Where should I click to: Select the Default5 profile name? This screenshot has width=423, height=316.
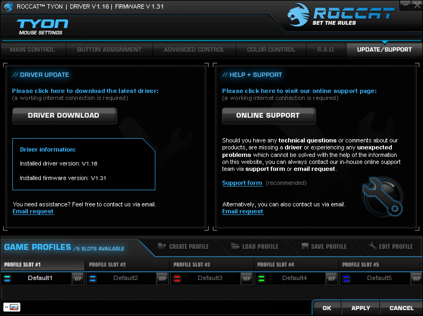(x=379, y=278)
